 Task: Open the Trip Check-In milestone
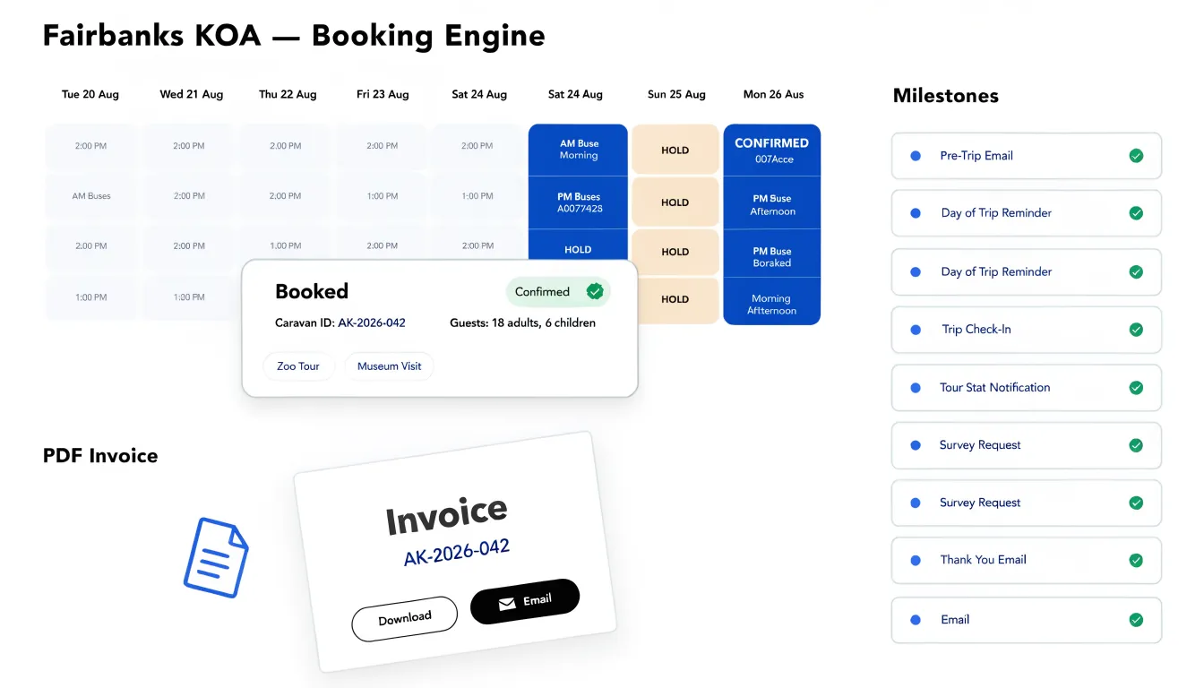click(1027, 330)
